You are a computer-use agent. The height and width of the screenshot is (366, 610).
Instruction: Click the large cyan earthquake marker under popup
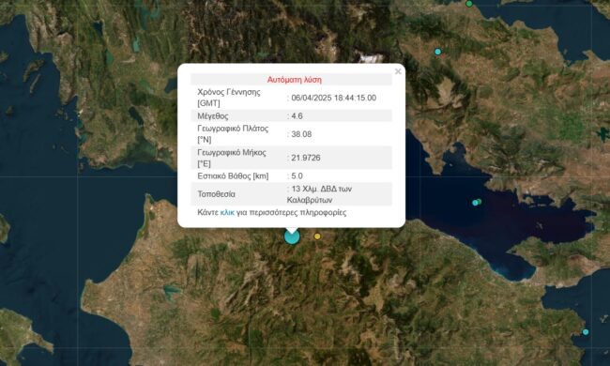click(292, 236)
